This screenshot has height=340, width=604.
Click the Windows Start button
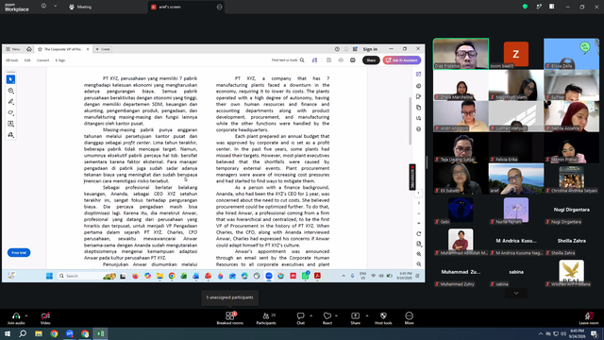[x=8, y=333]
